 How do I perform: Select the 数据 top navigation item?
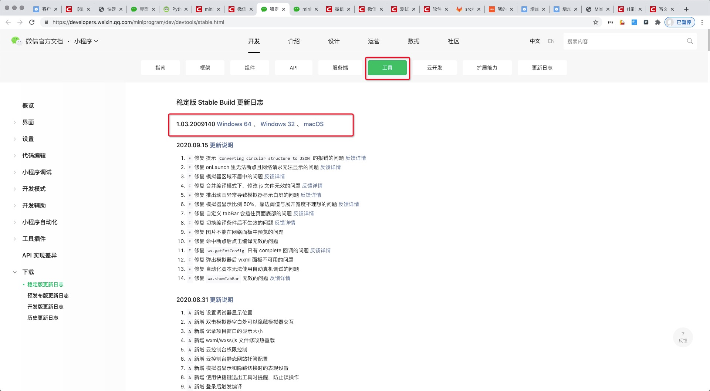click(x=414, y=41)
